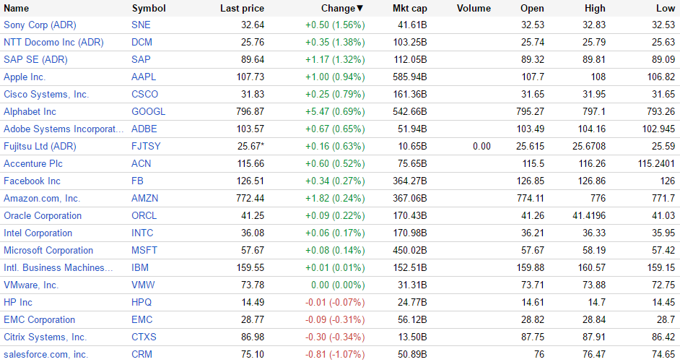The height and width of the screenshot is (362, 680).
Task: Sort by Mkt cap column header
Action: [x=409, y=9]
